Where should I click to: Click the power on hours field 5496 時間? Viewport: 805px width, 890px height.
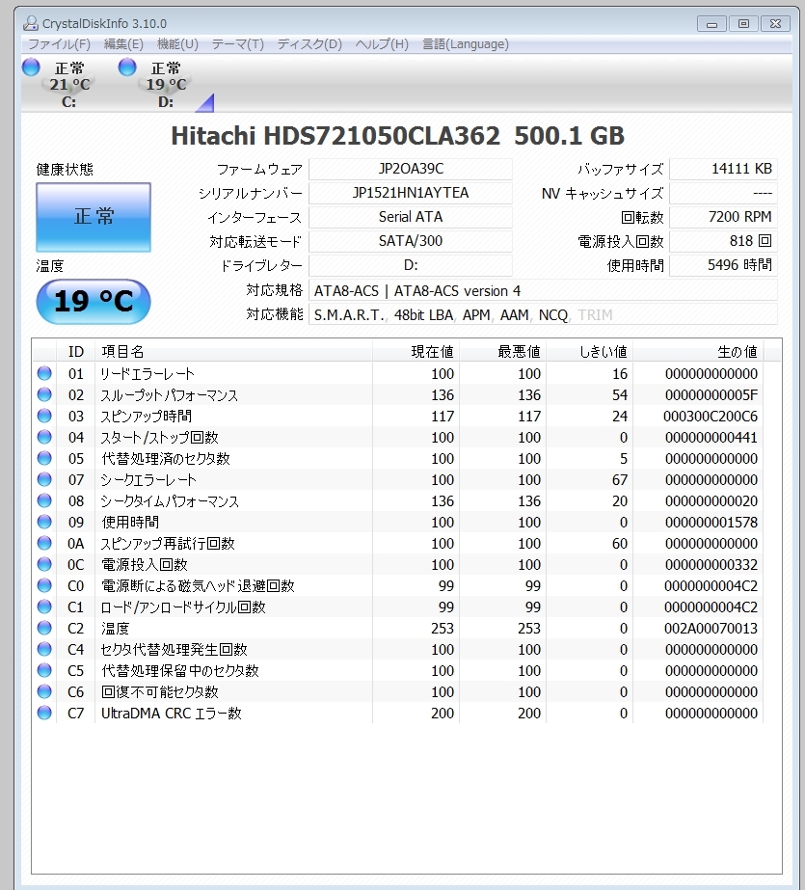click(x=723, y=265)
